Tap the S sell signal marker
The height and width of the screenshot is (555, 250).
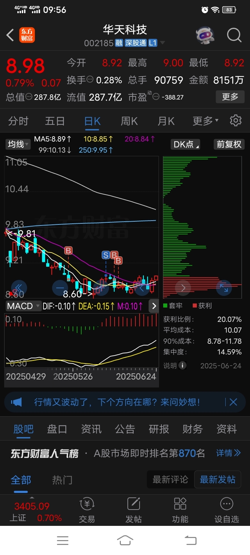106,255
